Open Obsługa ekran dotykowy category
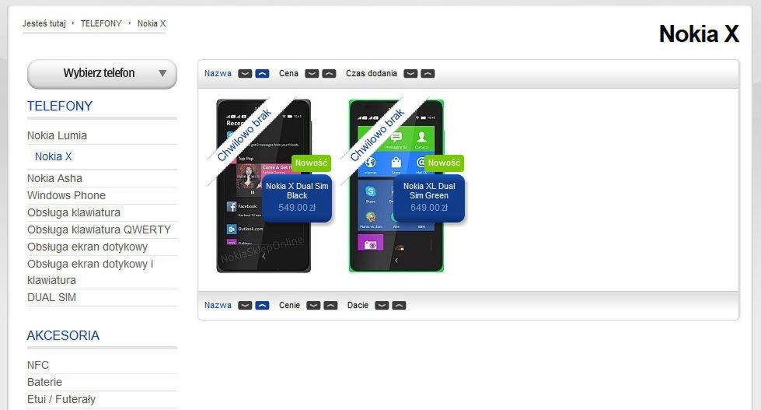The width and height of the screenshot is (761, 410). [x=87, y=247]
